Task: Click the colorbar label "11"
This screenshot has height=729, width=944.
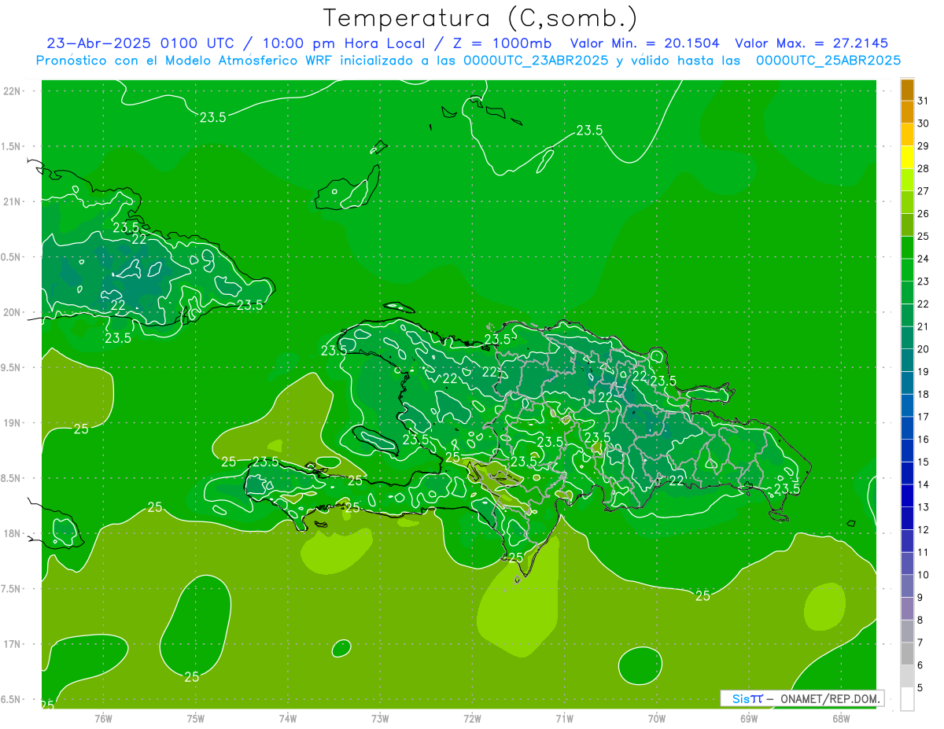Action: point(924,552)
